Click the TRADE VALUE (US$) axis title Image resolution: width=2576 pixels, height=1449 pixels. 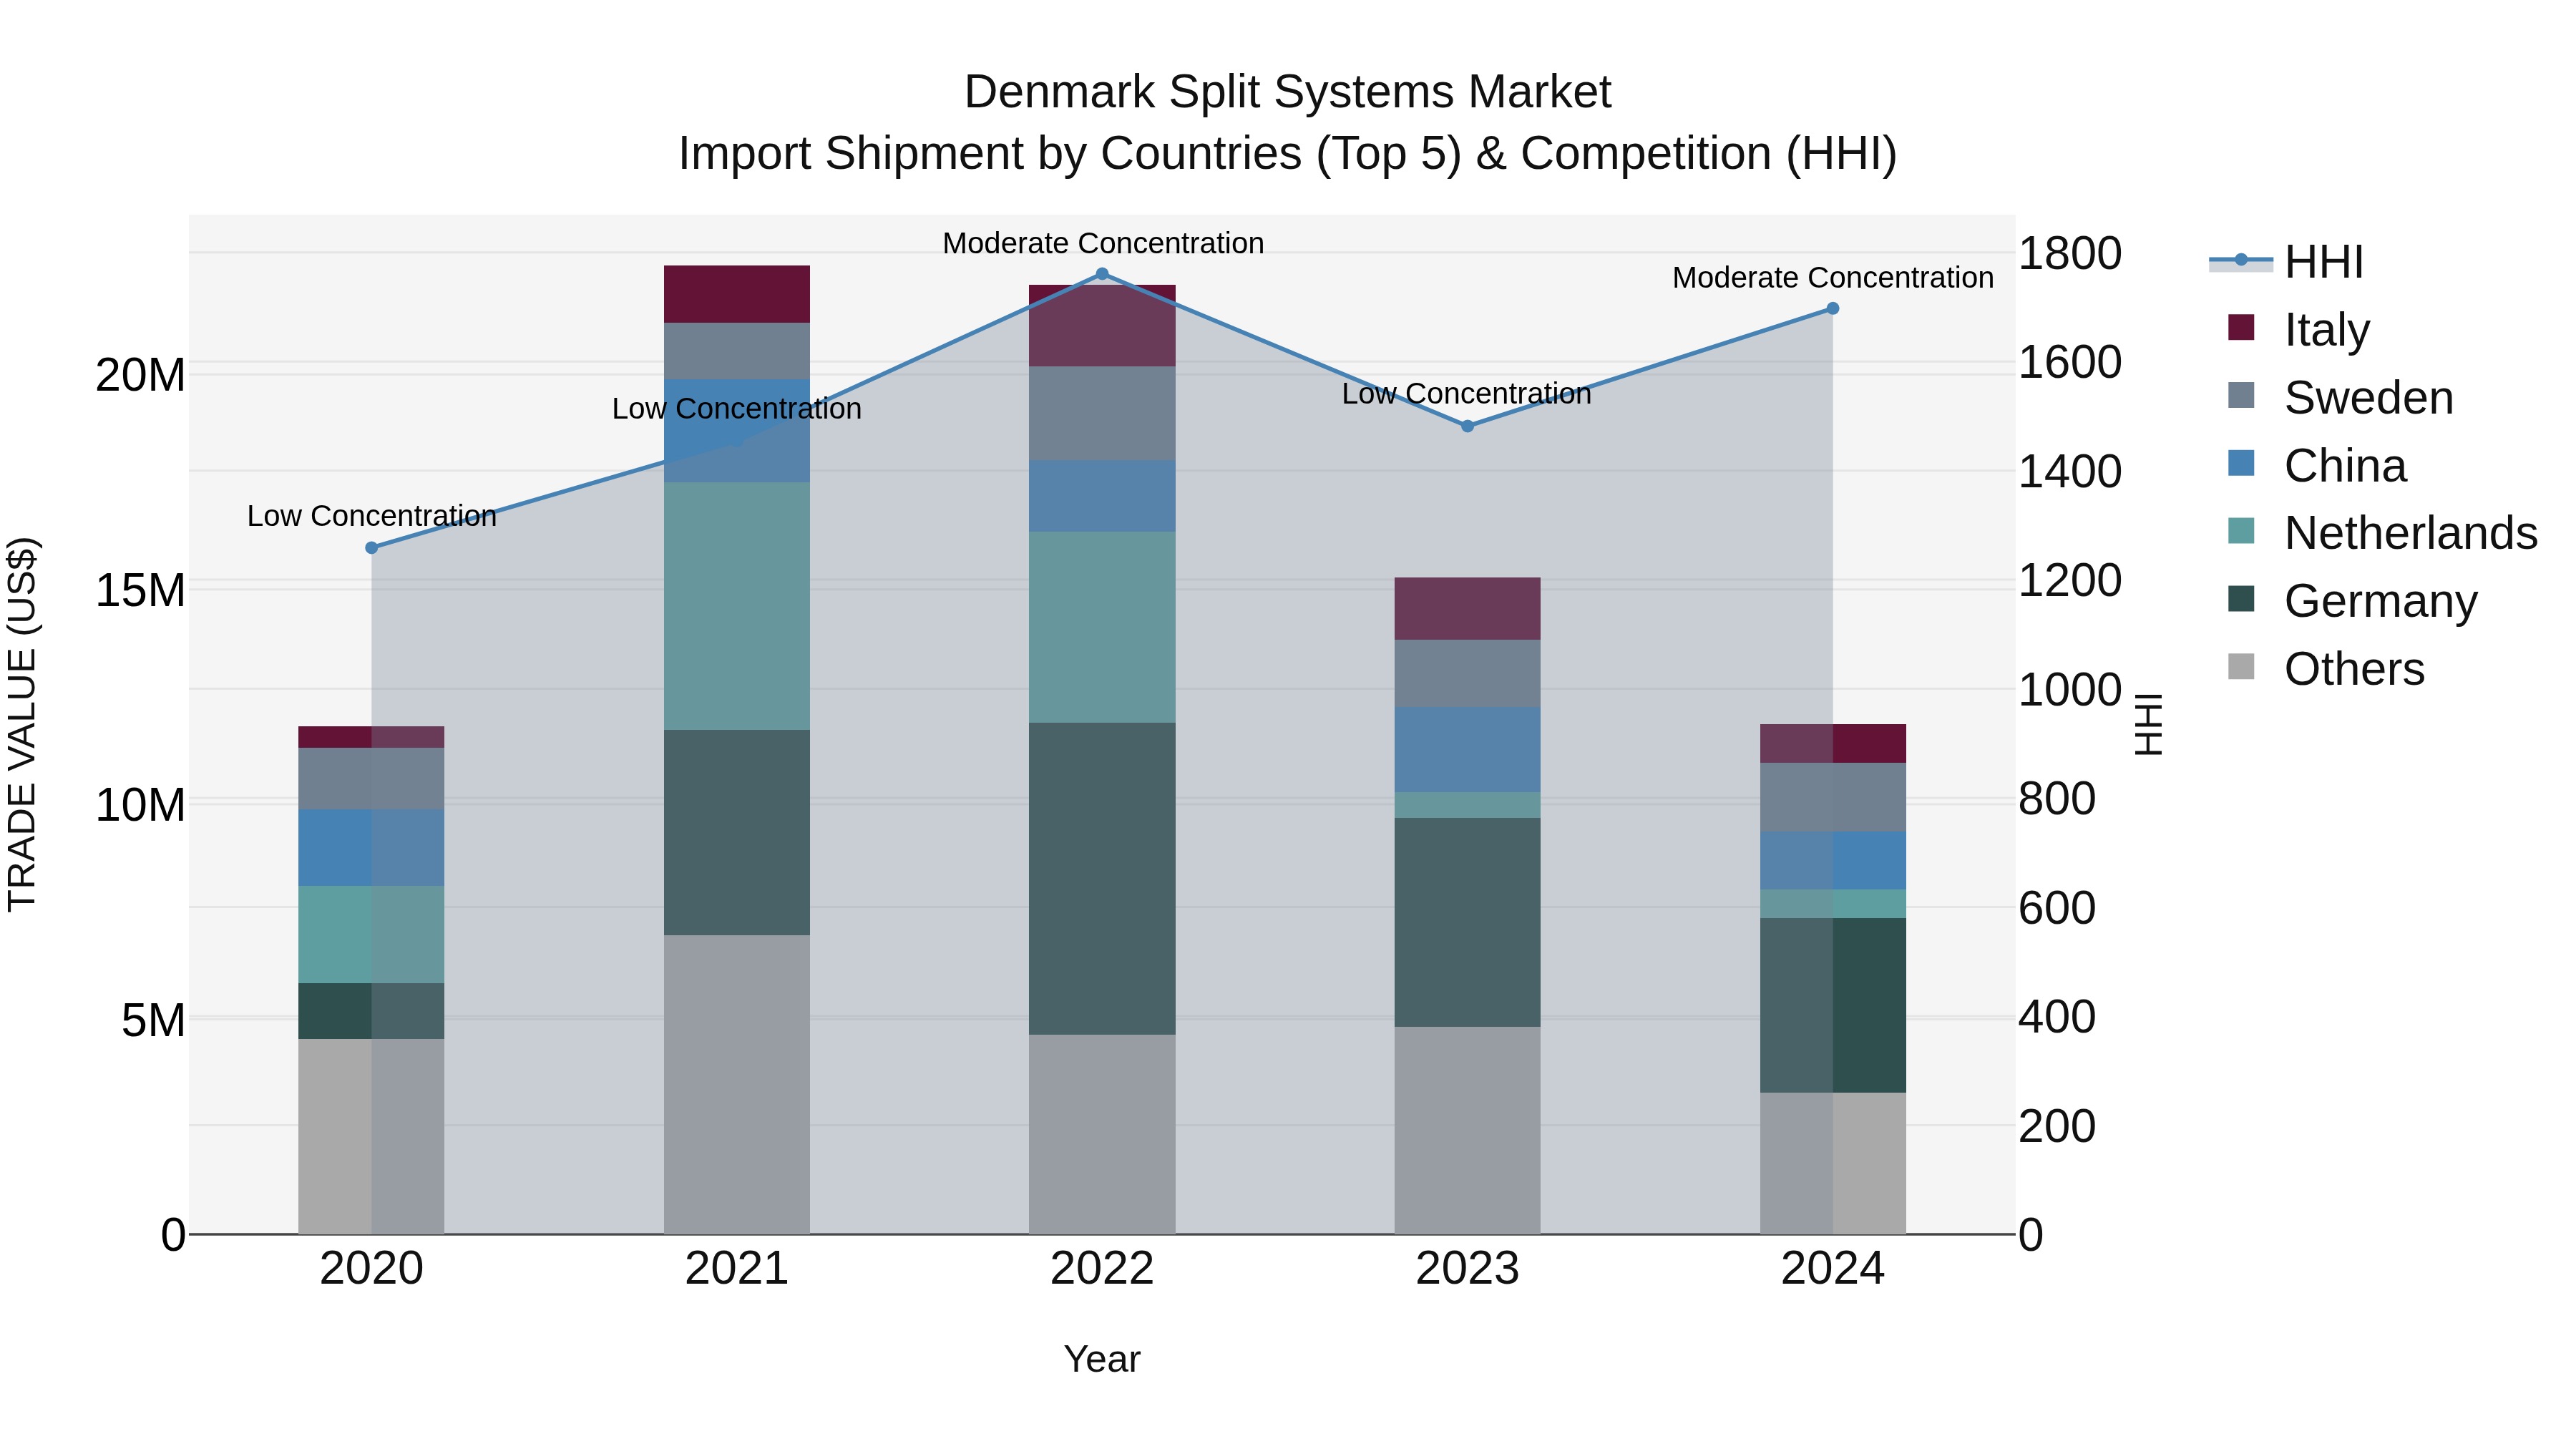[x=22, y=724]
